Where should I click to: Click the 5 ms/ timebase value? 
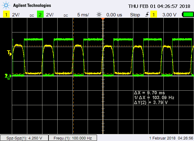83,15
